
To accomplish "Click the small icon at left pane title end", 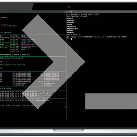I will tap(65, 12).
